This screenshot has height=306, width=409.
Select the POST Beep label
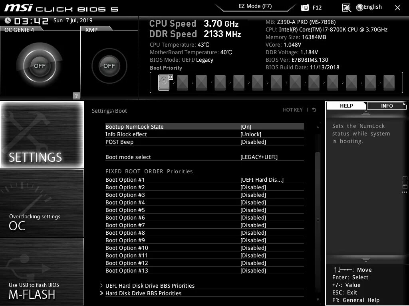click(119, 142)
